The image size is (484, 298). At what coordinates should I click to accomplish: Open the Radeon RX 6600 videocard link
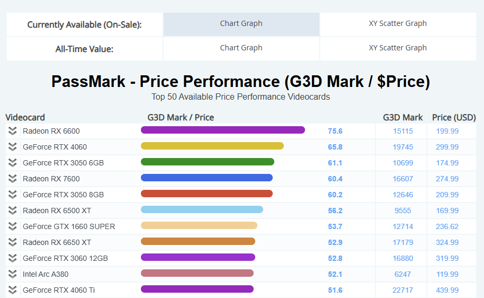(51, 131)
